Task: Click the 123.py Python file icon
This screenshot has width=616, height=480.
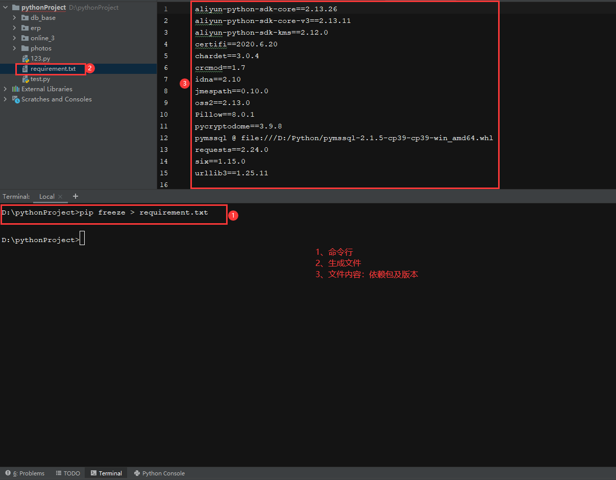Action: click(26, 59)
